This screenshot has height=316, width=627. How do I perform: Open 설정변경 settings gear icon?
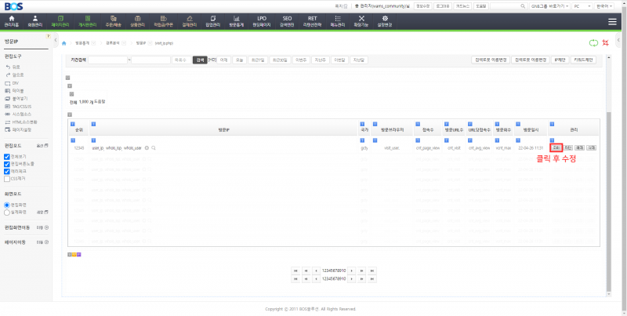tap(386, 20)
